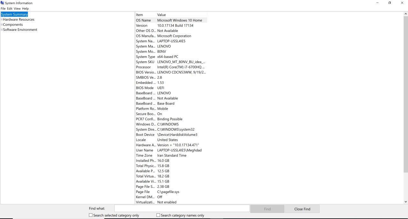The width and height of the screenshot is (408, 219).
Task: Select the Boot Device row
Action: pyautogui.click(x=171, y=134)
